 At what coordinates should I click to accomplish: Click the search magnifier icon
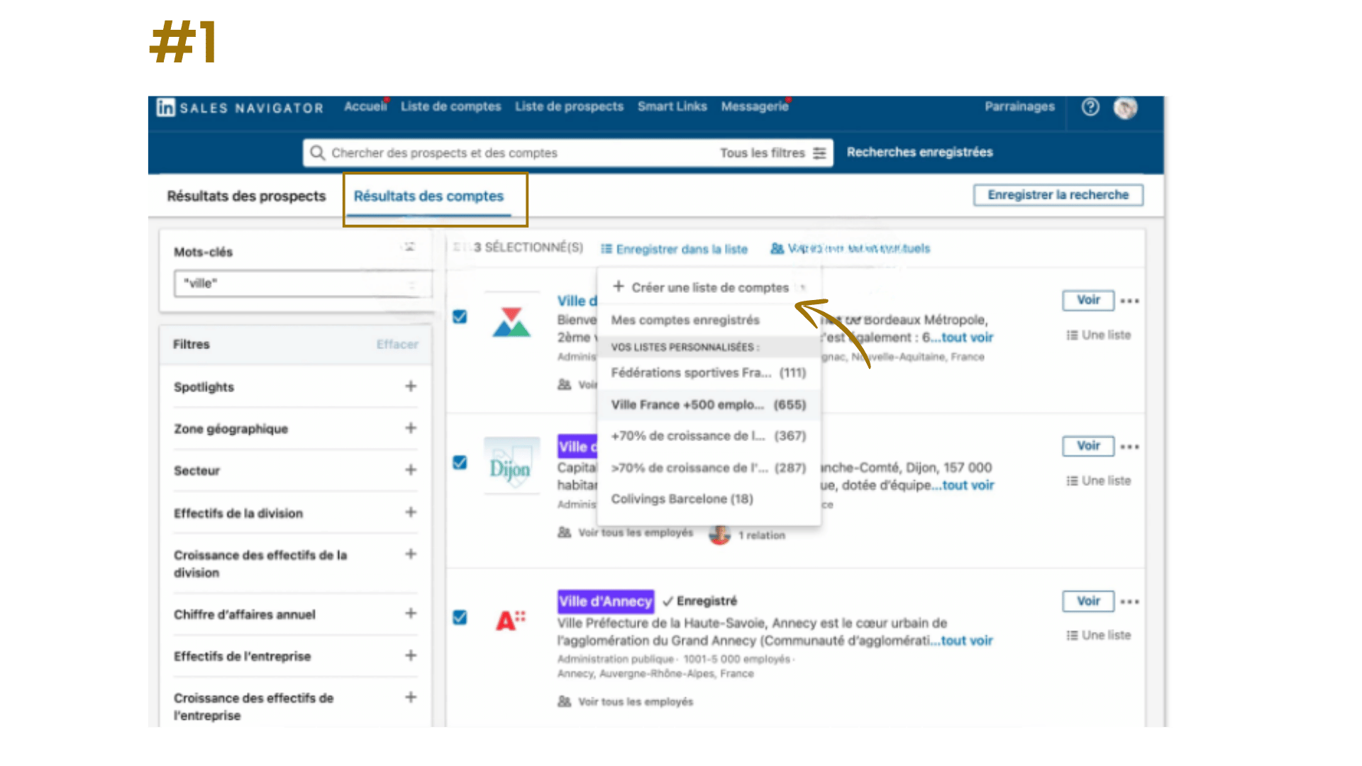(x=319, y=152)
